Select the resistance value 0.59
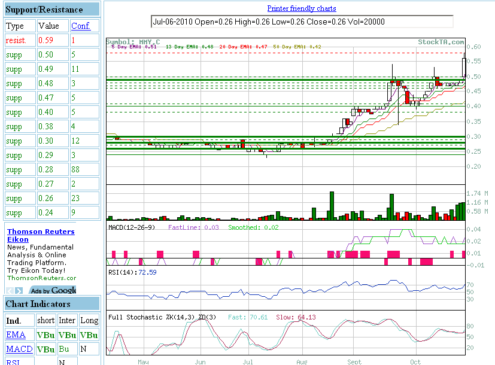This screenshot has height=365, width=495. [x=53, y=40]
